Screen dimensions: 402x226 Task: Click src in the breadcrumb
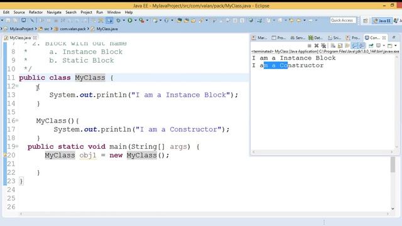click(x=46, y=29)
